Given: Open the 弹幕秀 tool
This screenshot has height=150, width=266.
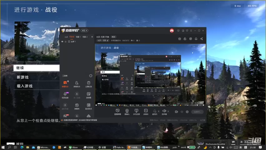Looking at the screenshot, I should (x=77, y=106).
